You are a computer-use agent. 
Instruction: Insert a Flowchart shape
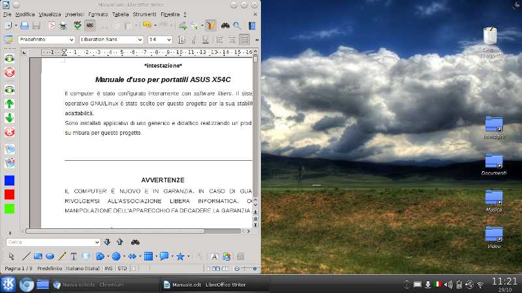(149, 256)
